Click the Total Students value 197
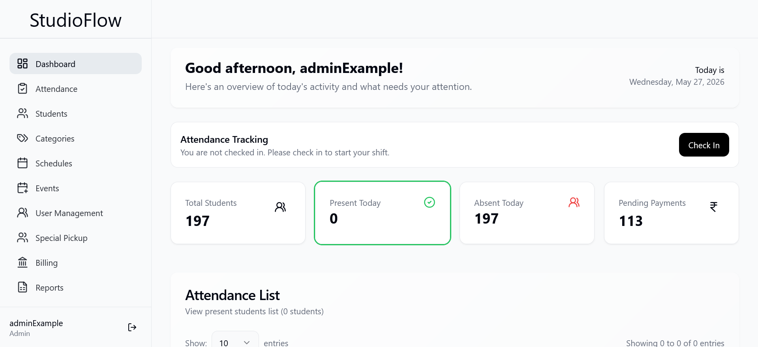 197,221
